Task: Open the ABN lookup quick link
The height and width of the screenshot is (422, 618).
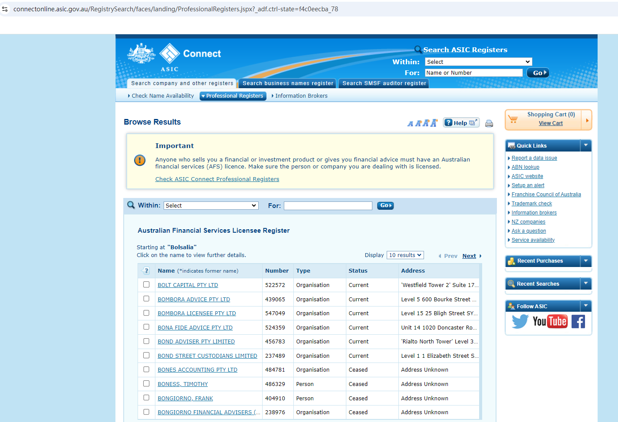Action: 526,167
